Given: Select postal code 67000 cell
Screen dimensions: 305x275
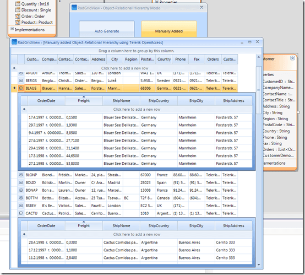Looking at the screenshot, I should pyautogui.click(x=148, y=175).
